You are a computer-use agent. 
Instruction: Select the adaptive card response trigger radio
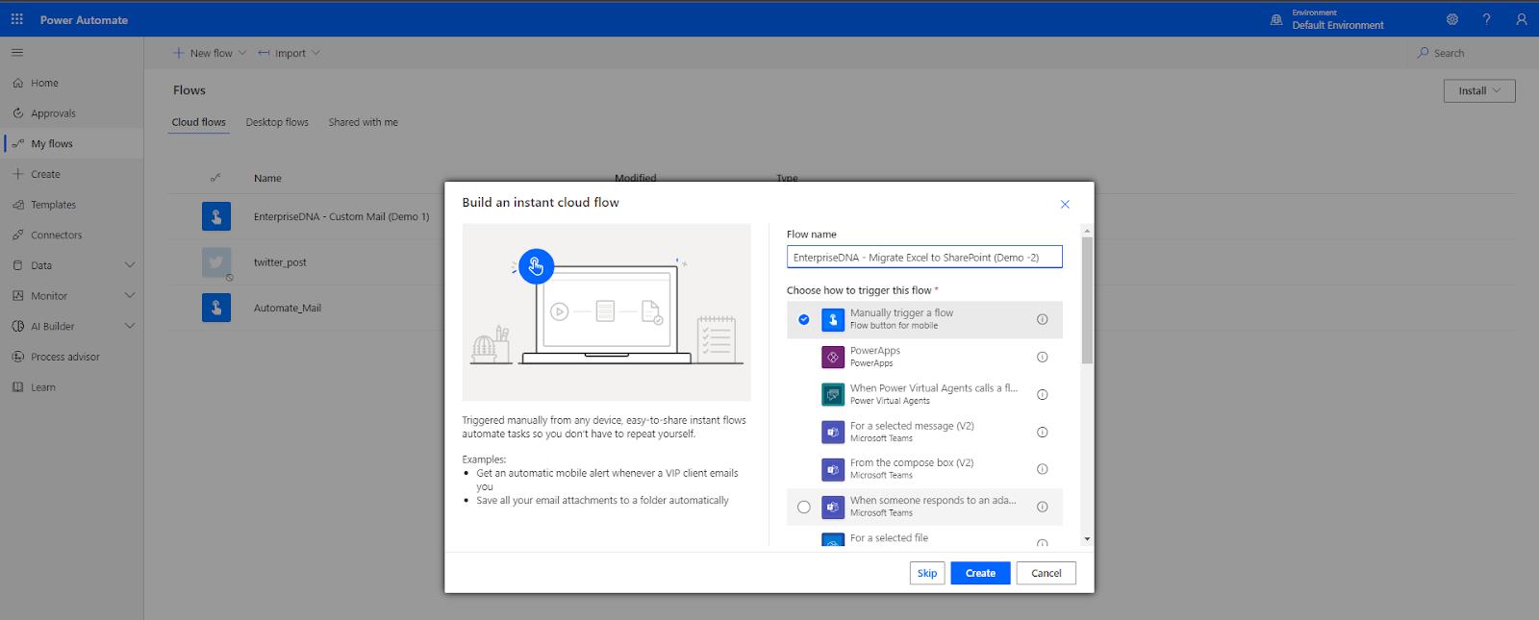coord(804,507)
